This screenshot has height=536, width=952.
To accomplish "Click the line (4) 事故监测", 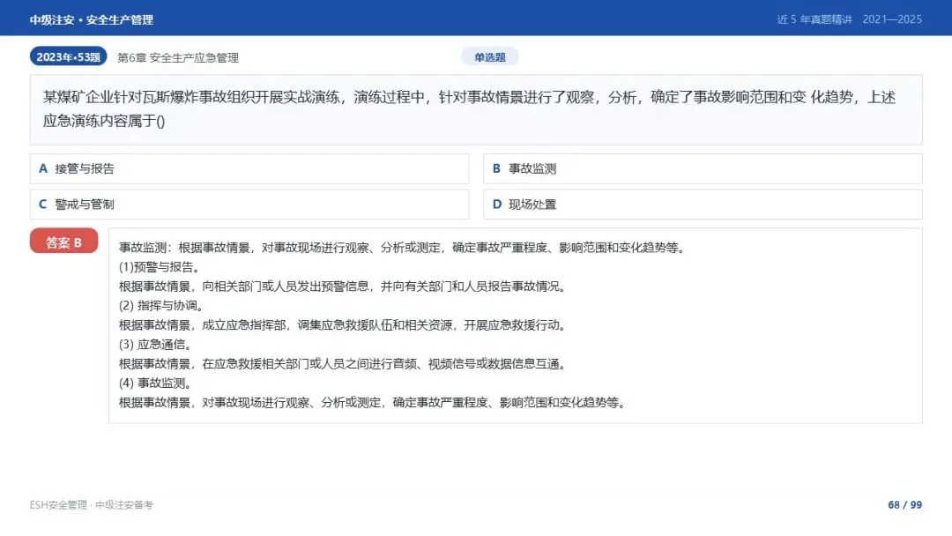I will (157, 383).
